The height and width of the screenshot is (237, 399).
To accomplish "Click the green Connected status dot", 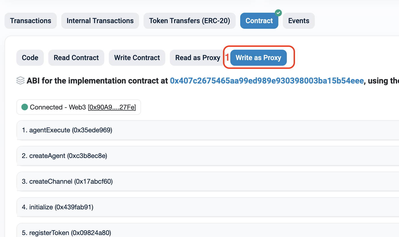I will (25, 107).
